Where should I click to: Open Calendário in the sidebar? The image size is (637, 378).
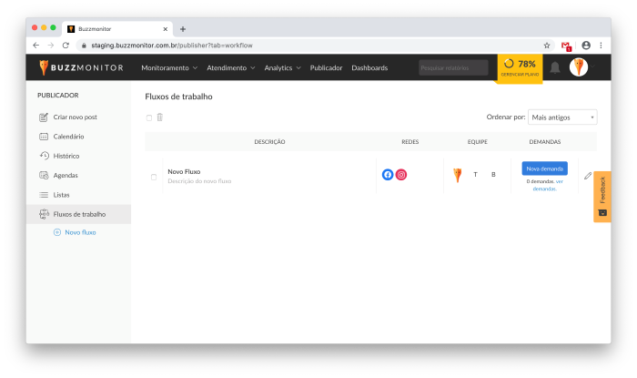pos(68,137)
